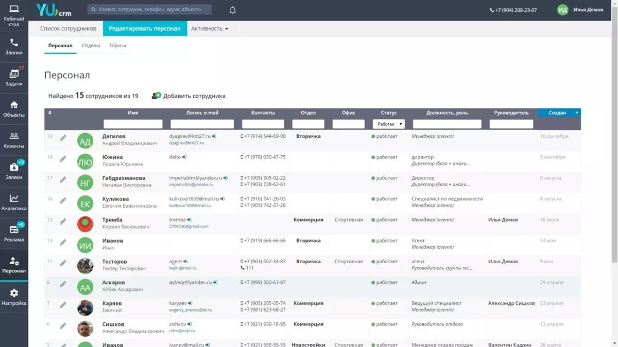
Task: Open the Илья Демов profile name
Action: (588, 10)
